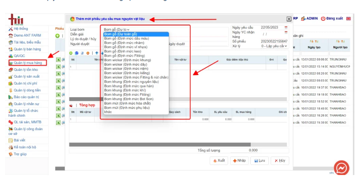Click the ADMIN user icon
The width and height of the screenshot is (358, 180).
pos(303,19)
